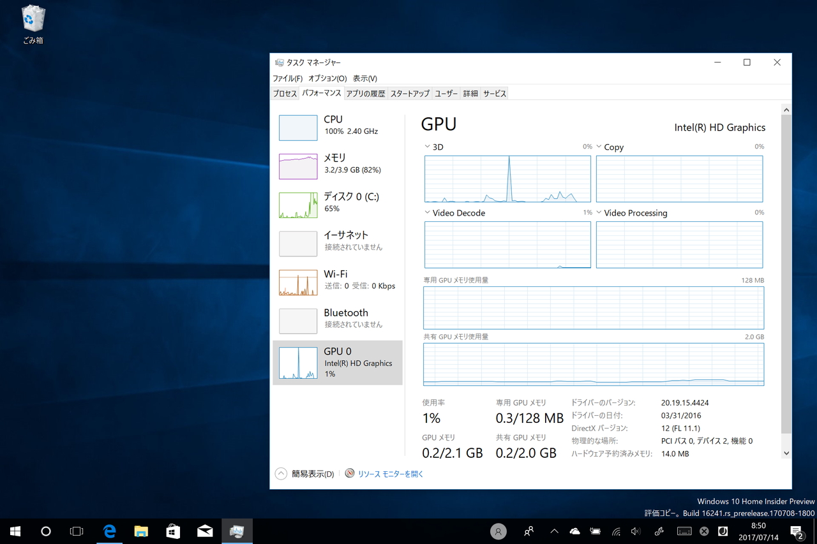The height and width of the screenshot is (544, 817).
Task: Click the value PCI バス 0, デバイス 2, 機能 0
Action: [x=707, y=441]
